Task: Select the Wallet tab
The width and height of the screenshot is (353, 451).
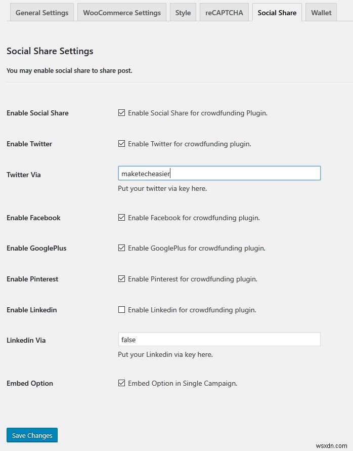Action: tap(321, 12)
